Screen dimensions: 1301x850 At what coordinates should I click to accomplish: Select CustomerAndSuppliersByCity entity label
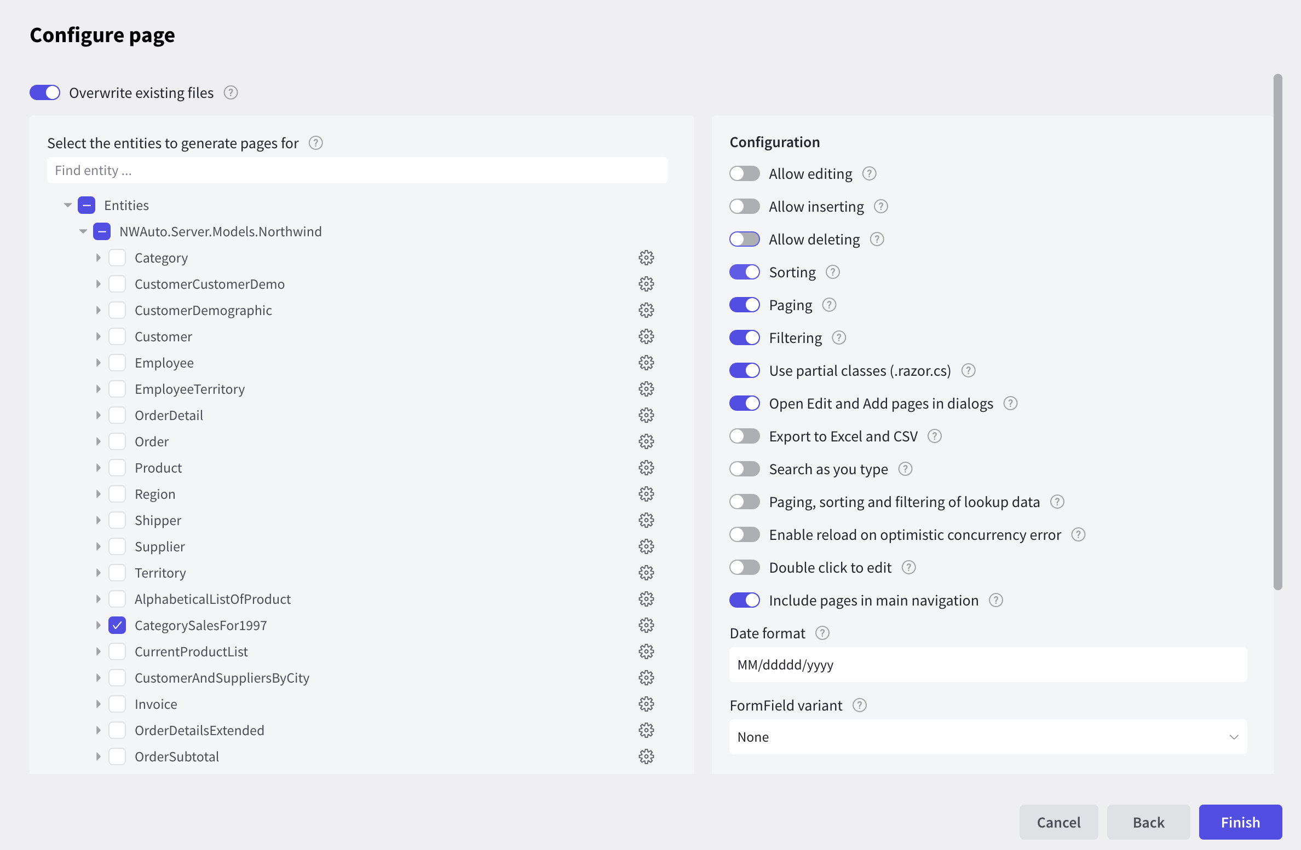(x=222, y=678)
